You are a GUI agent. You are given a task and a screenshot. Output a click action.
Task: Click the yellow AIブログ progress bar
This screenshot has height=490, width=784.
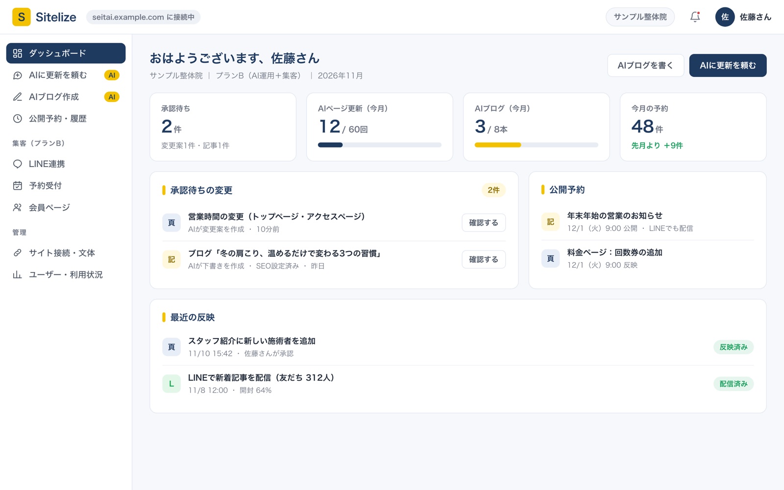[537, 145]
